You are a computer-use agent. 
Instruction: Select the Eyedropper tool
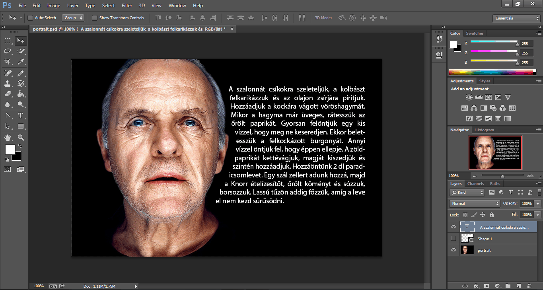(21, 62)
